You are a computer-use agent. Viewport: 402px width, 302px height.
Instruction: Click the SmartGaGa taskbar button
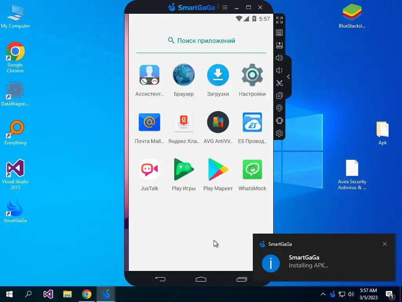(106, 294)
